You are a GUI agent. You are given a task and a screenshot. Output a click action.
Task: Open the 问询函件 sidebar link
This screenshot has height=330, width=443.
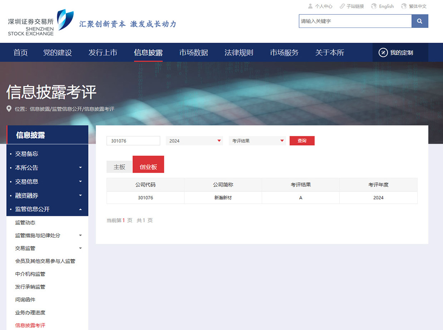pyautogui.click(x=25, y=300)
